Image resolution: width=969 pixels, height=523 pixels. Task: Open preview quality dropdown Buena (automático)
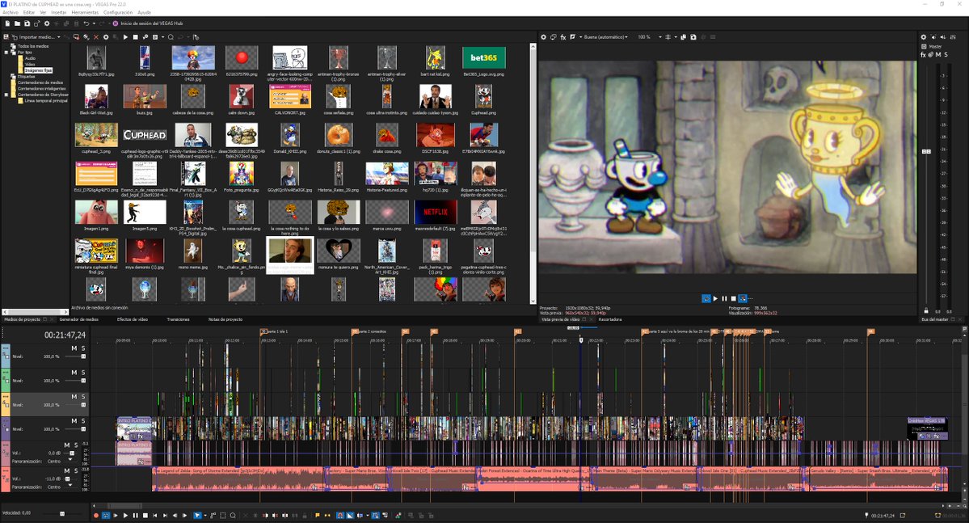coord(605,37)
